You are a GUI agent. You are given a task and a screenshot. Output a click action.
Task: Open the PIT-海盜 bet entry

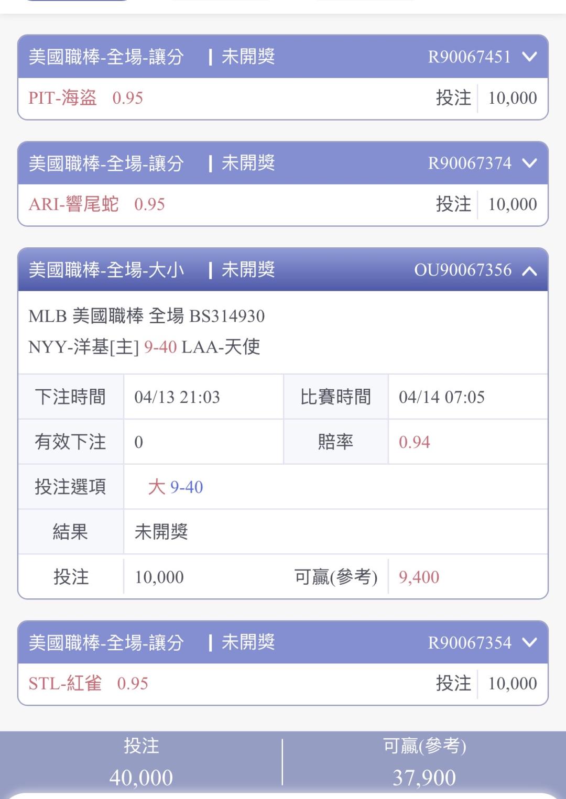[x=62, y=98]
